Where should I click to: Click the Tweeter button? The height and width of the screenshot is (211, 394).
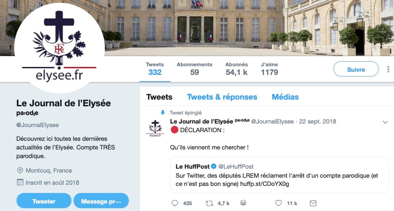(44, 201)
